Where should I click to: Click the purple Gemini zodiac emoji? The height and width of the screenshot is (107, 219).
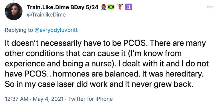[x=129, y=7]
